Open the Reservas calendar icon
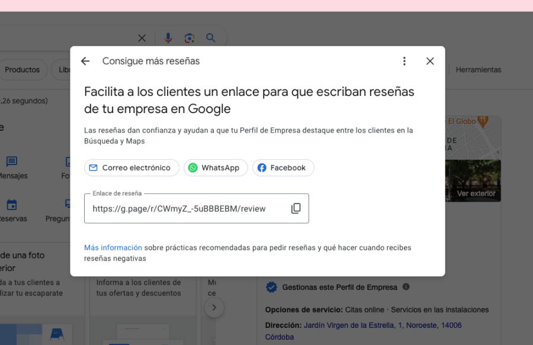533x345 pixels. 12,205
